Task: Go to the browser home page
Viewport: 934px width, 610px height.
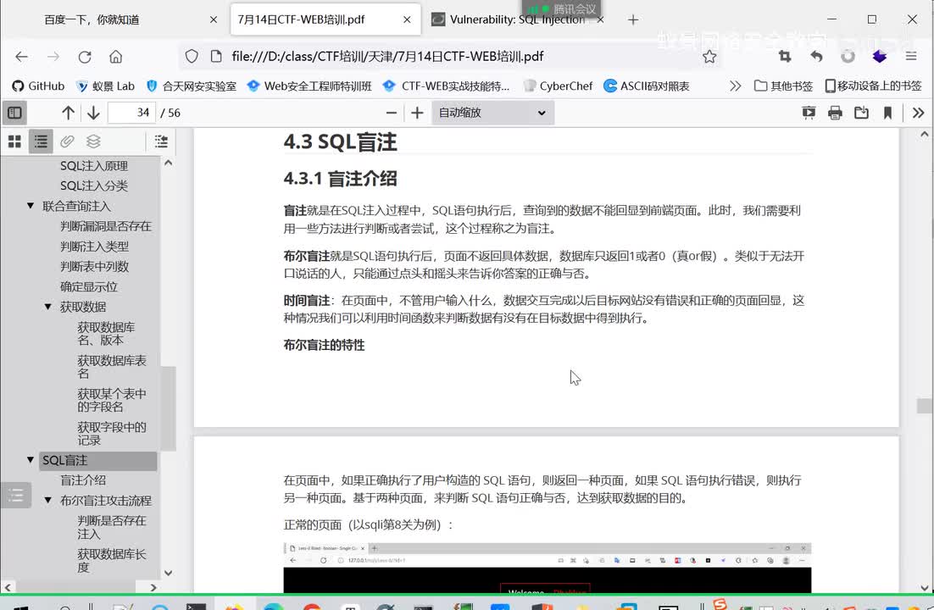Action: click(115, 57)
